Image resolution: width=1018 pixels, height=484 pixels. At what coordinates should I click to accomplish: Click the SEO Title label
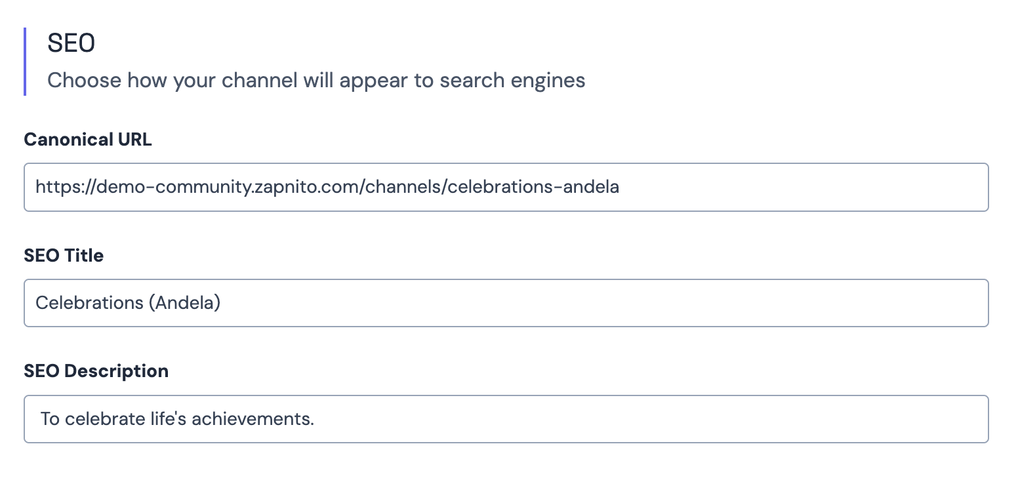coord(64,255)
